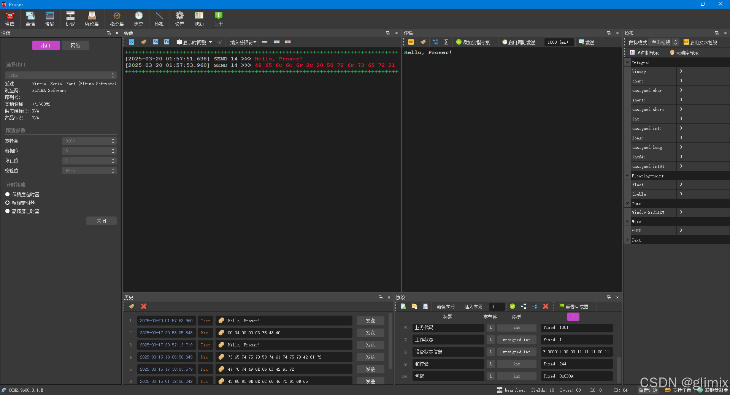The width and height of the screenshot is (730, 395).
Task: Click the 插入字段 insert field item
Action: [473, 307]
